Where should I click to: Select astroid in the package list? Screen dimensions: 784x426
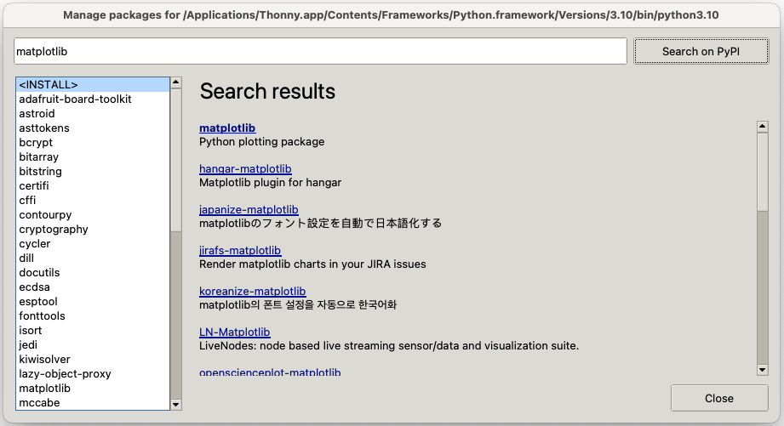click(x=93, y=113)
